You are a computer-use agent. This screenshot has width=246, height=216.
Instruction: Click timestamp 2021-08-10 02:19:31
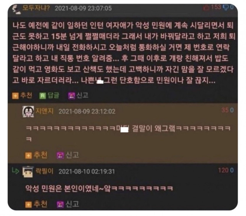tap(87, 171)
